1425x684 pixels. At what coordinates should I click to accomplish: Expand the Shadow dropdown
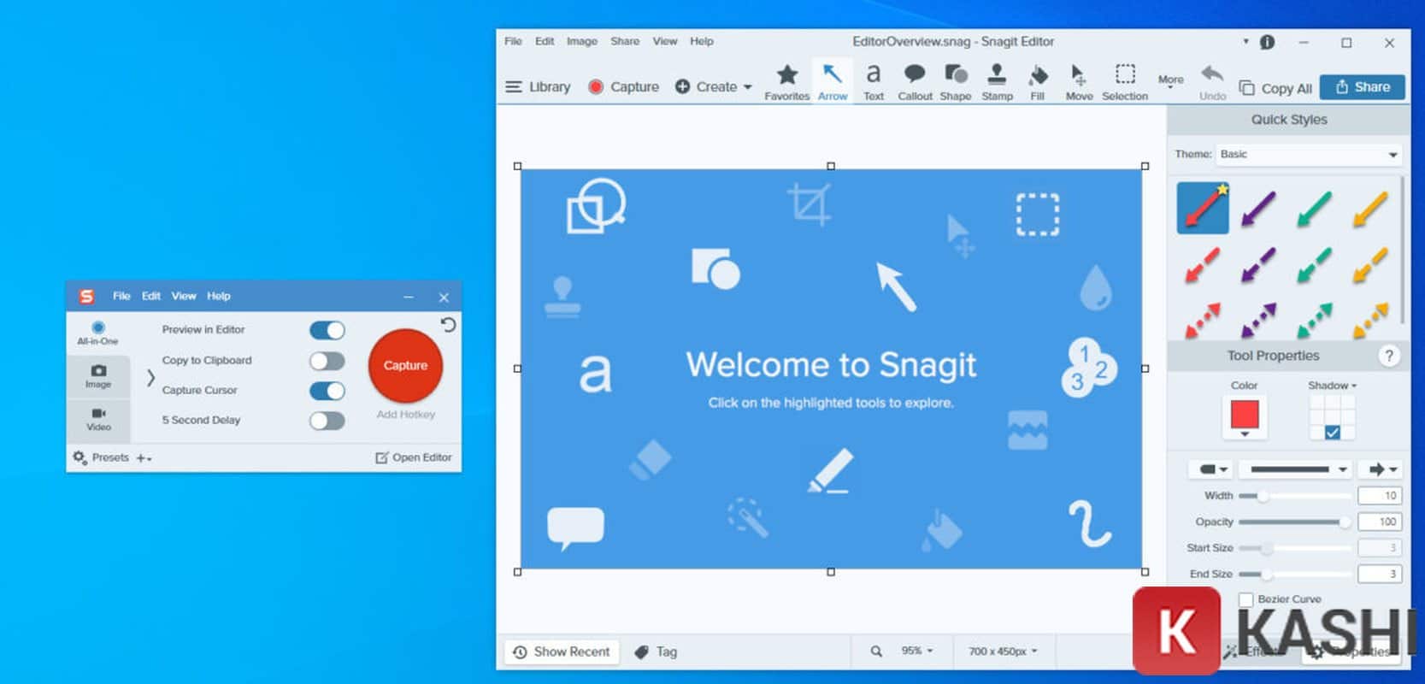(x=1332, y=386)
